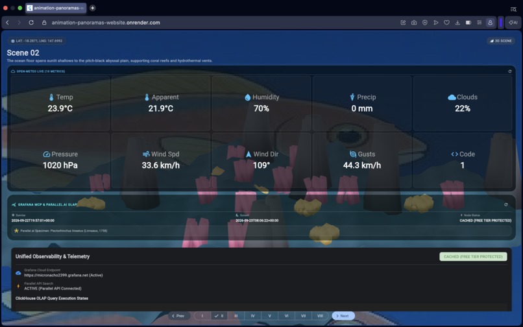Open the user profile icon
Image resolution: width=523 pixels, height=327 pixels.
pyautogui.click(x=490, y=23)
